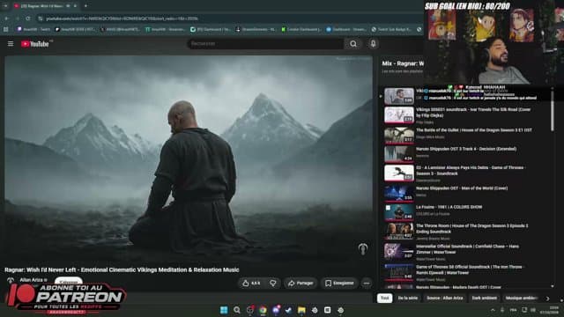Open Google Chrome from the taskbar
This screenshot has width=564, height=317.
click(x=263, y=310)
